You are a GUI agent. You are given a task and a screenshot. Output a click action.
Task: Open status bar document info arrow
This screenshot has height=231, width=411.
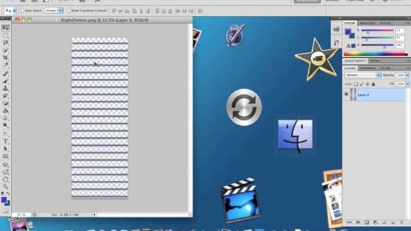point(94,215)
